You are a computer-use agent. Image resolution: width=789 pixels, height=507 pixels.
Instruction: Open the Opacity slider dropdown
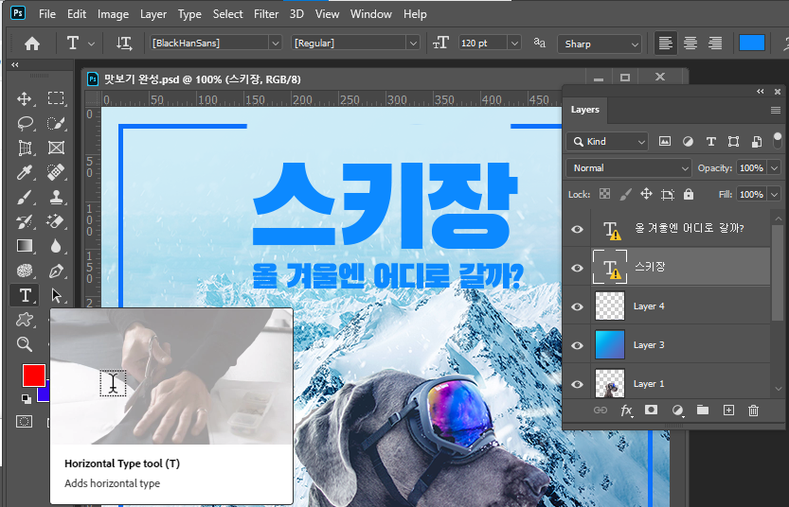point(775,167)
